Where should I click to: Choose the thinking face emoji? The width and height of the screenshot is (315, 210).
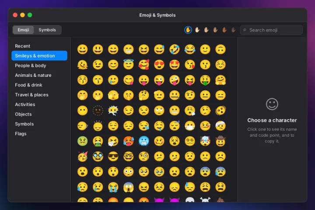144,95
